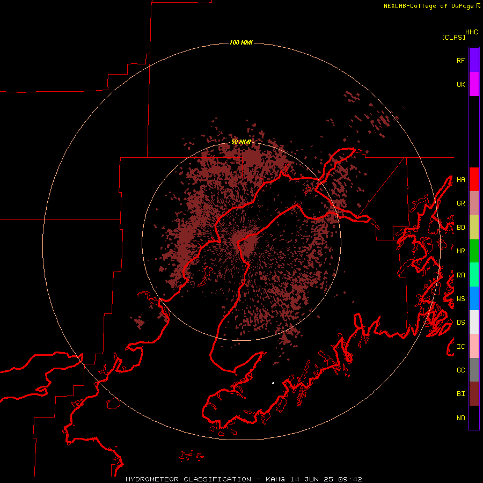Click the 'RF' legend label
Viewport: 483px width, 483px height.
tap(460, 60)
